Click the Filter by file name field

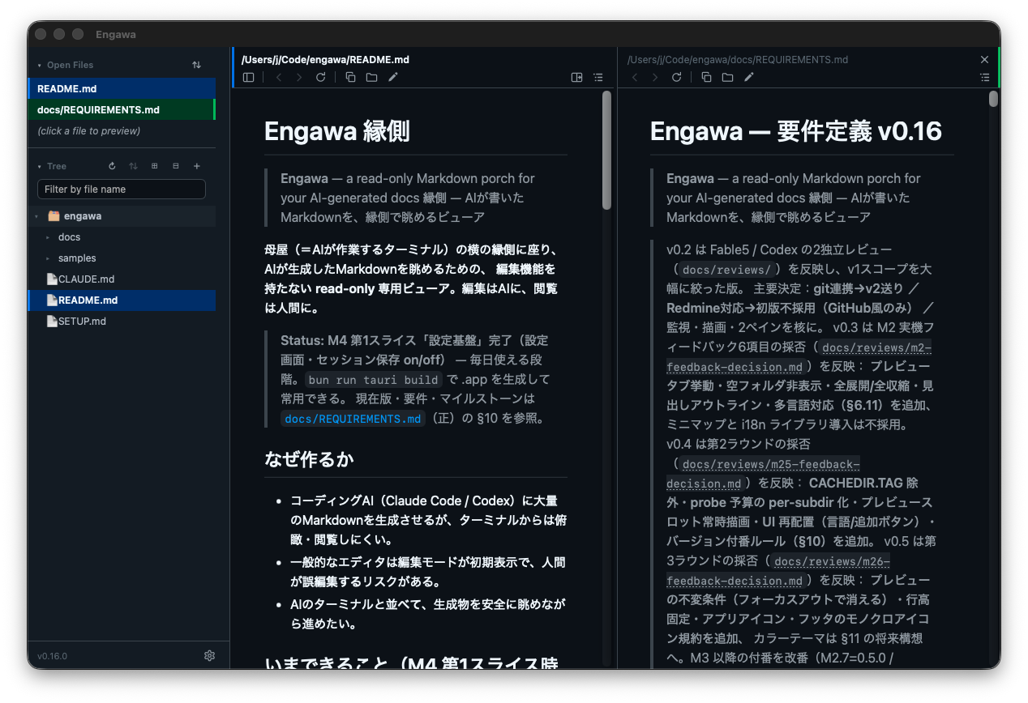122,190
